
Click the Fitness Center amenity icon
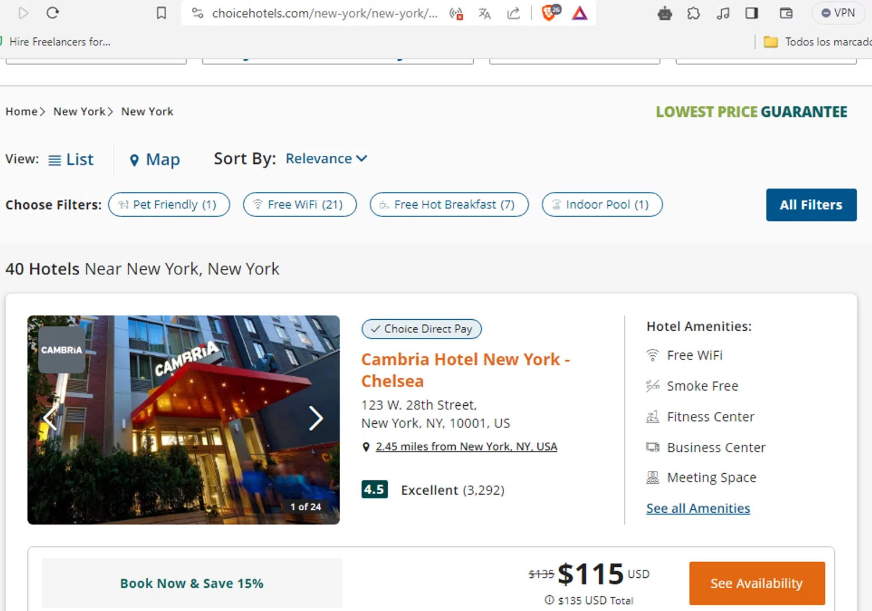[x=653, y=417]
